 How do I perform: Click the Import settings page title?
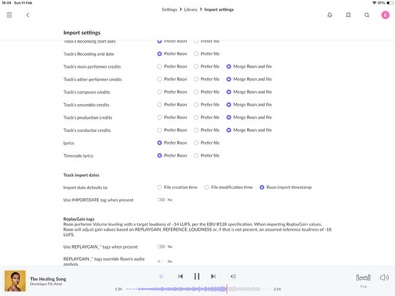pyautogui.click(x=82, y=33)
